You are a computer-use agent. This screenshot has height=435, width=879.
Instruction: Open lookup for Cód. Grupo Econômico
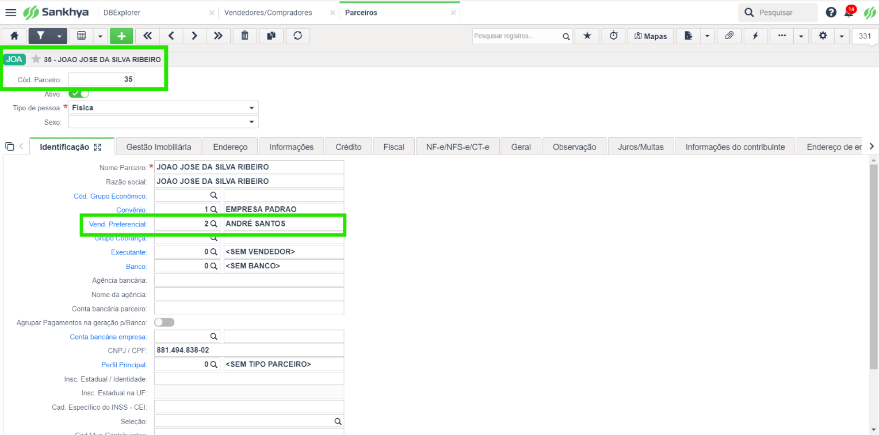point(213,195)
